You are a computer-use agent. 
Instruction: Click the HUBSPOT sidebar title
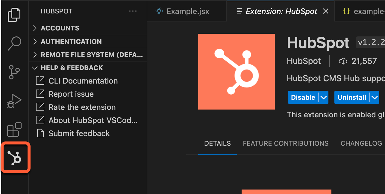57,11
